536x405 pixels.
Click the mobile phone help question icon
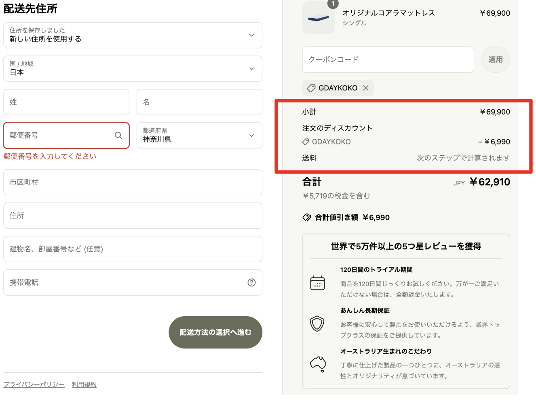(x=251, y=282)
